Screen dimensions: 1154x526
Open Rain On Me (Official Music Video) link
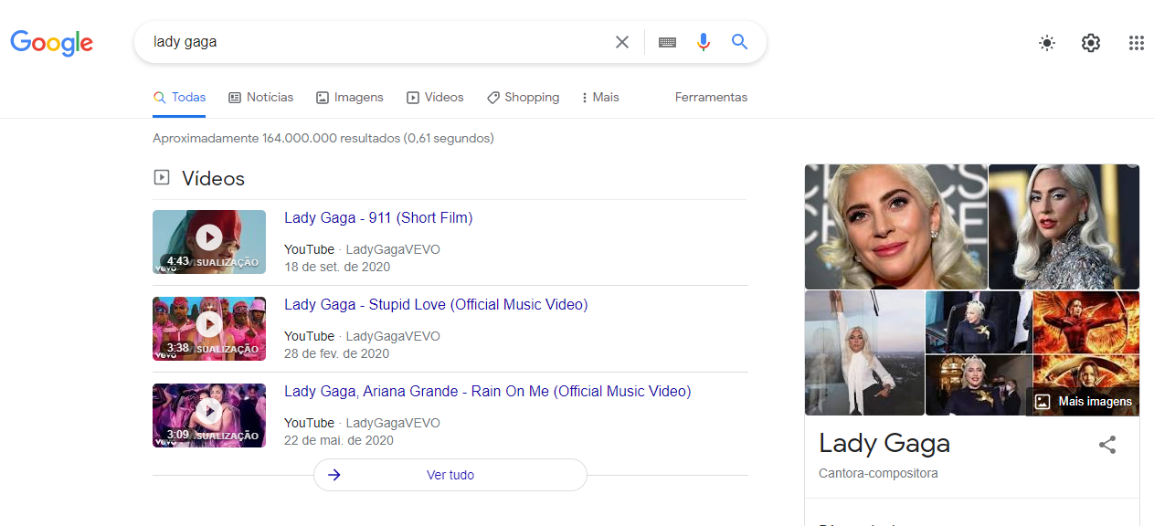(488, 392)
